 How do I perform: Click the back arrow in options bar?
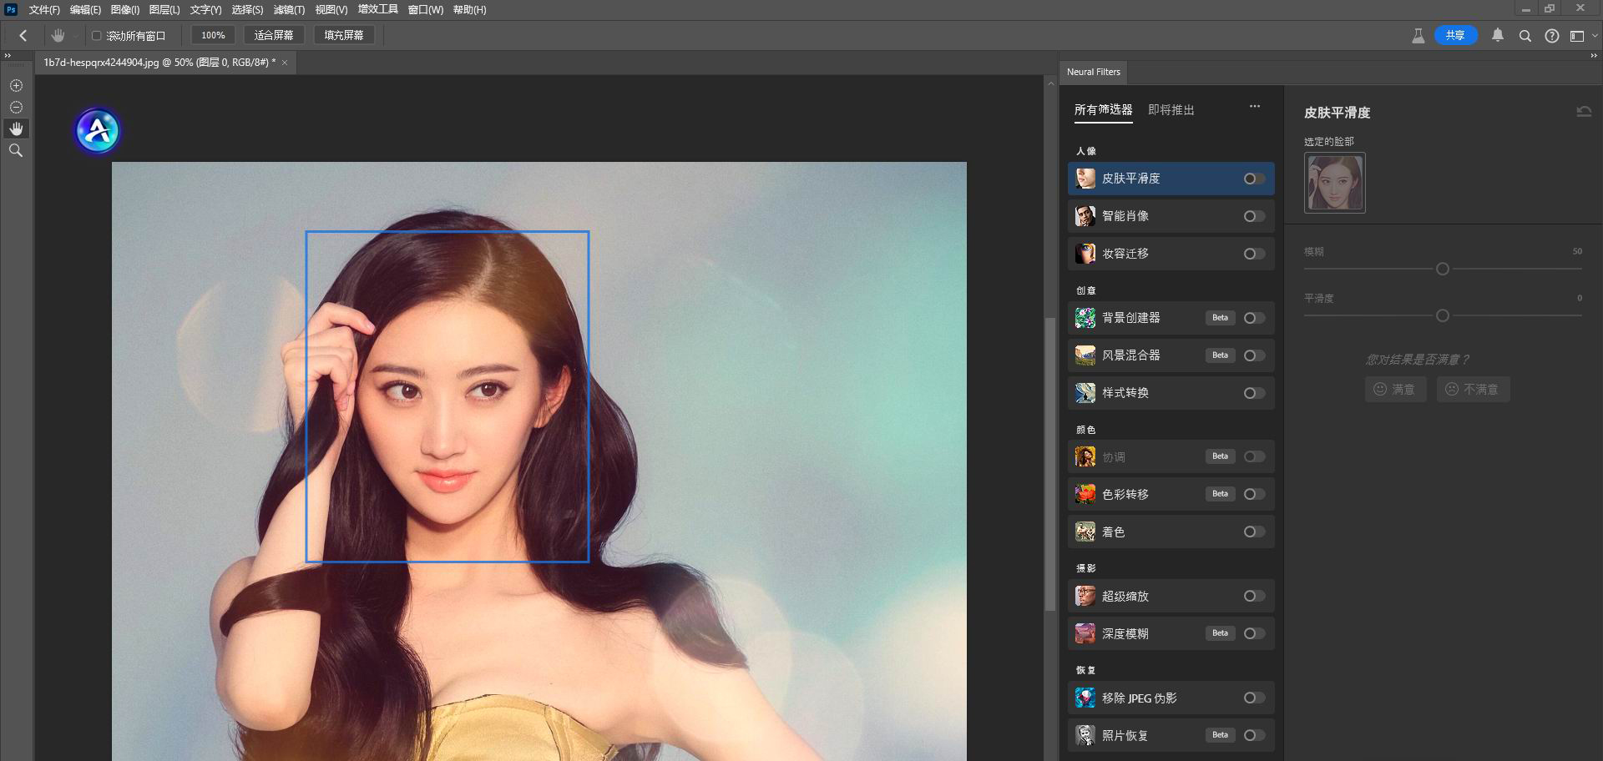[23, 36]
